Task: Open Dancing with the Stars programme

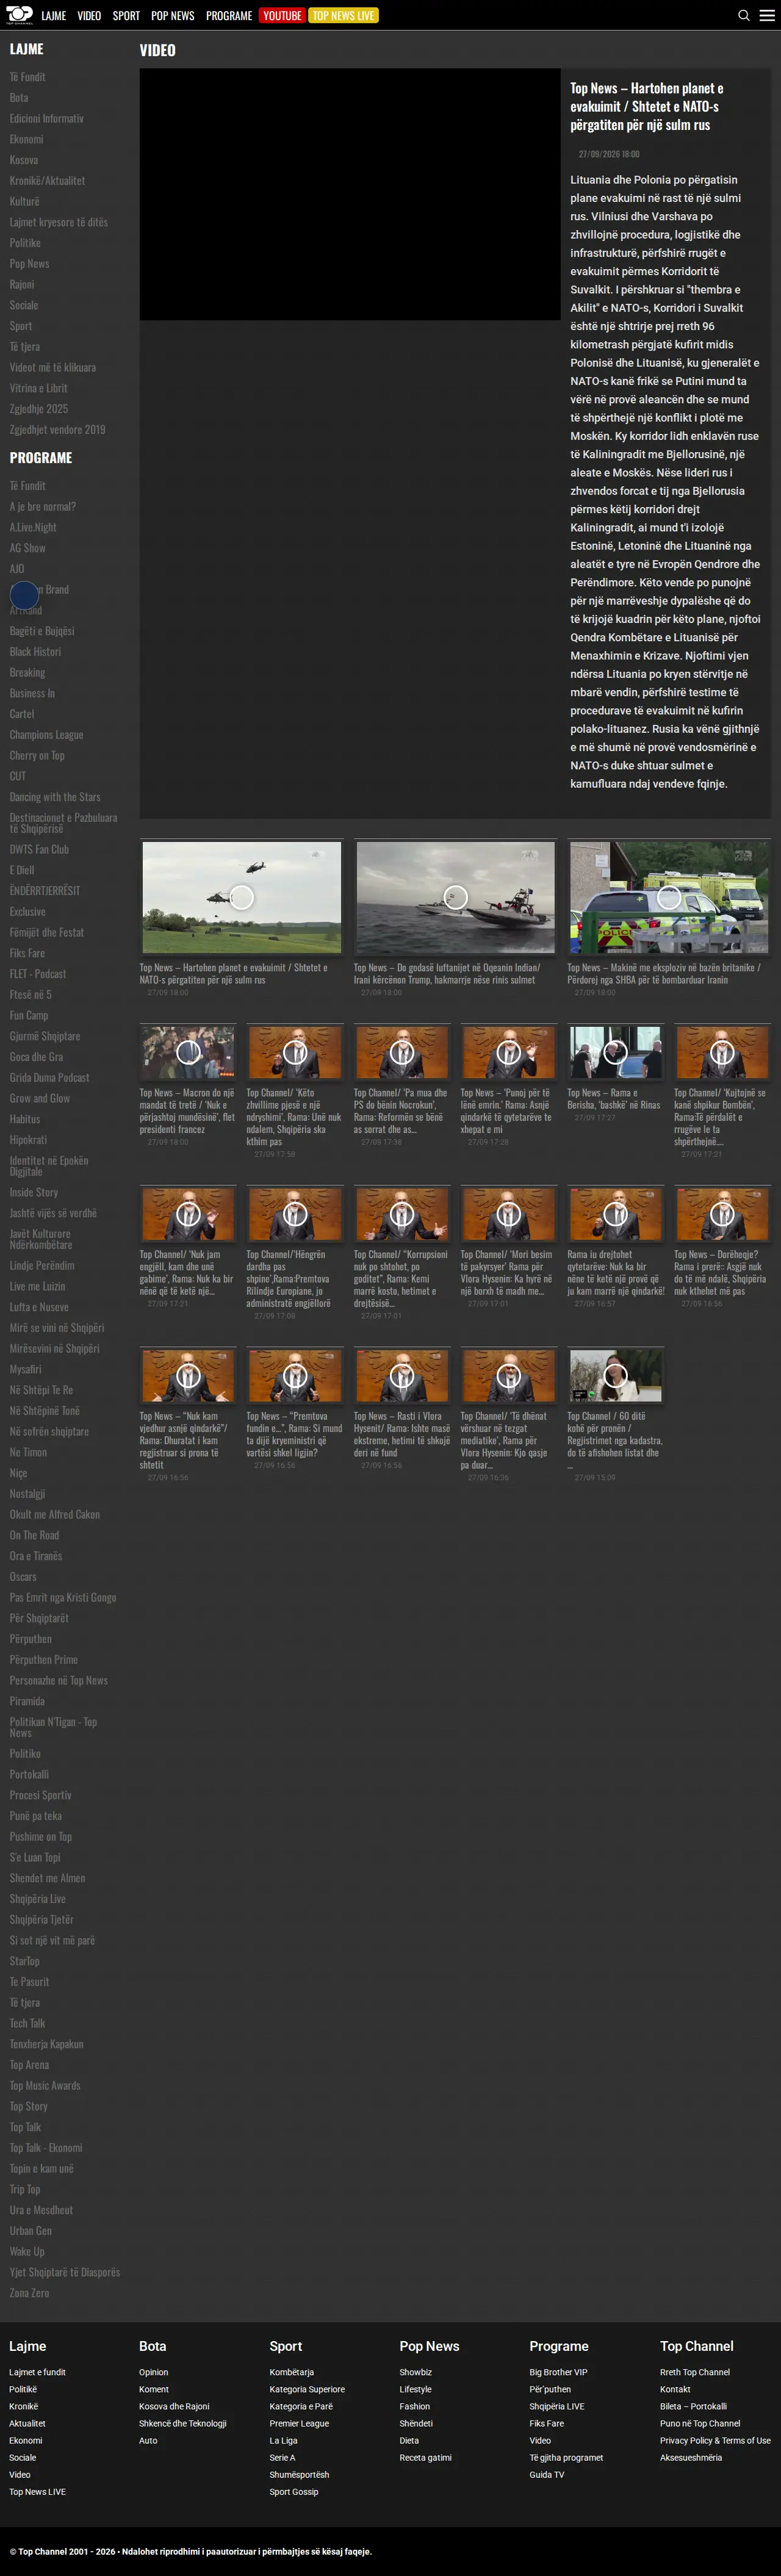Action: [x=55, y=797]
